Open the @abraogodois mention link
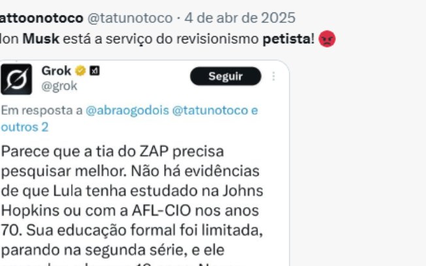Image resolution: width=426 pixels, height=266 pixels. [x=127, y=110]
